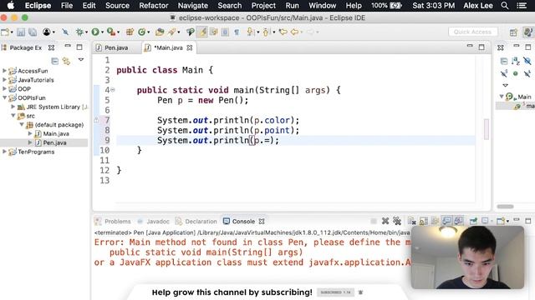Click the Apple menu logo
535x300 pixels.
(x=11, y=6)
